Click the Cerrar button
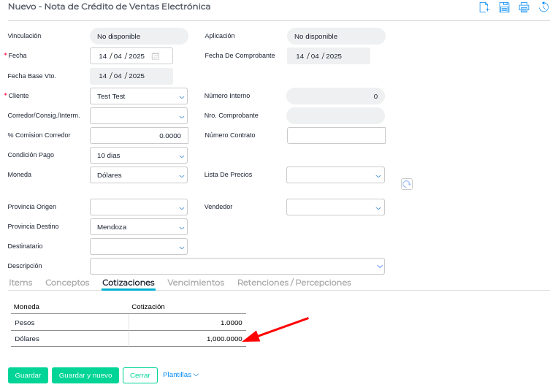This screenshot has width=550, height=390. [140, 375]
